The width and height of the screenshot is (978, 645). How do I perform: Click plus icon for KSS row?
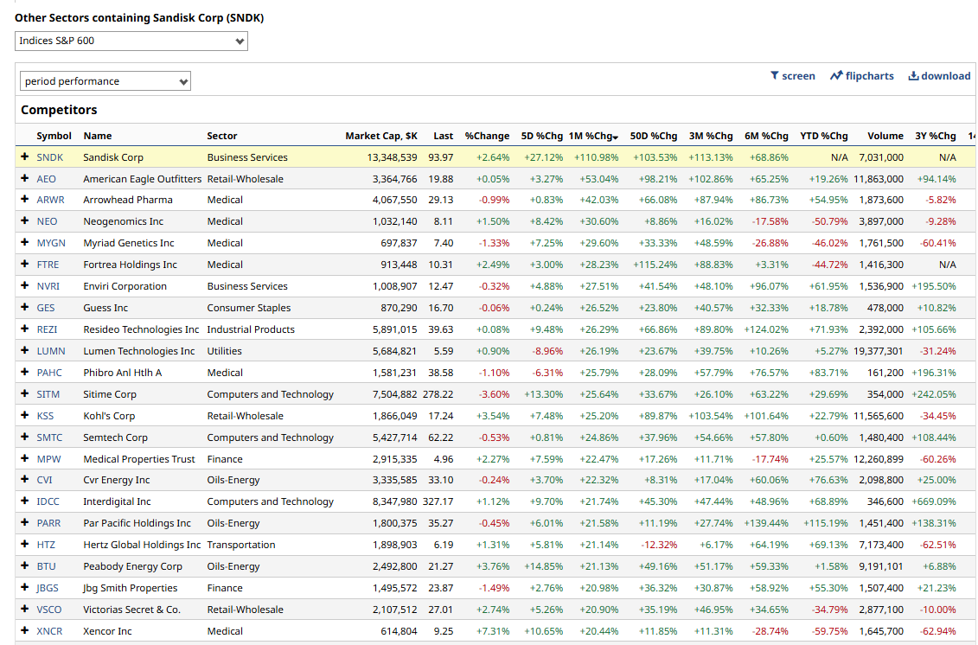click(x=25, y=416)
